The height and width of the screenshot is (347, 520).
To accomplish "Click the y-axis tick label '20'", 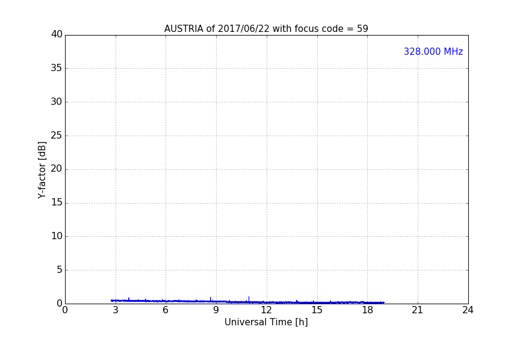I will (x=57, y=169).
